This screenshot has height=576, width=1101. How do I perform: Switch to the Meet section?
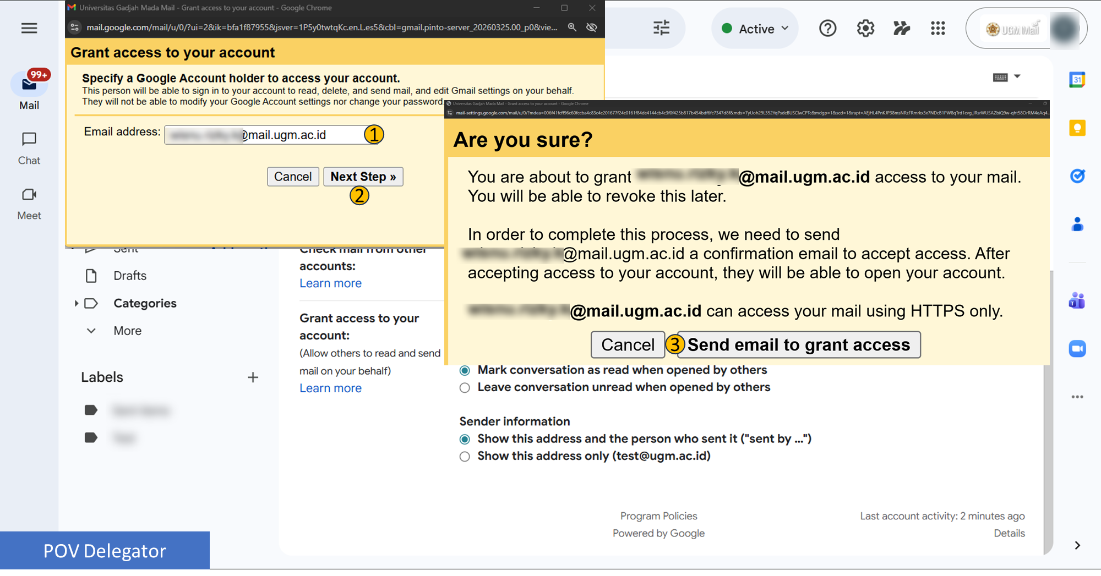tap(29, 203)
